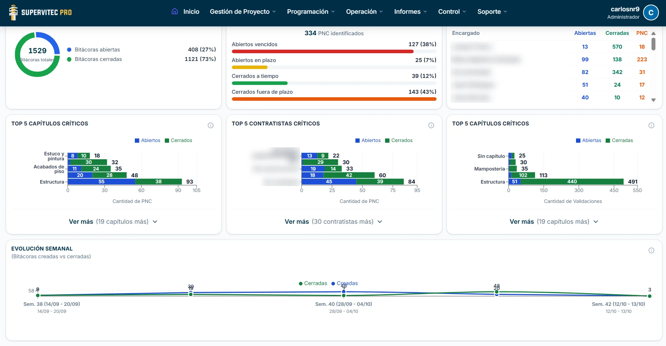Click Mamposteria chart label
The width and height of the screenshot is (666, 346).
point(489,169)
